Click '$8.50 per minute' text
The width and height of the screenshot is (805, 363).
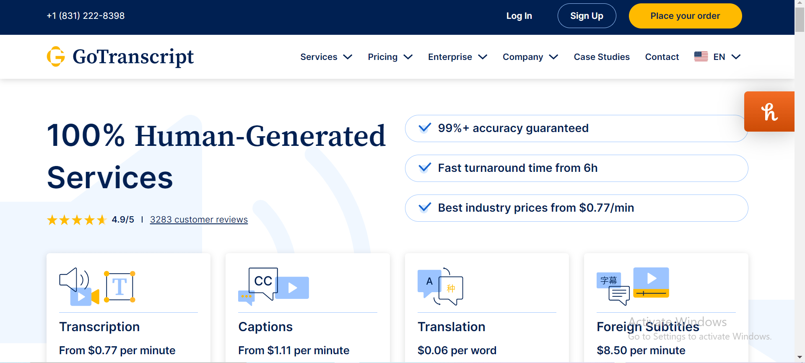click(x=641, y=350)
